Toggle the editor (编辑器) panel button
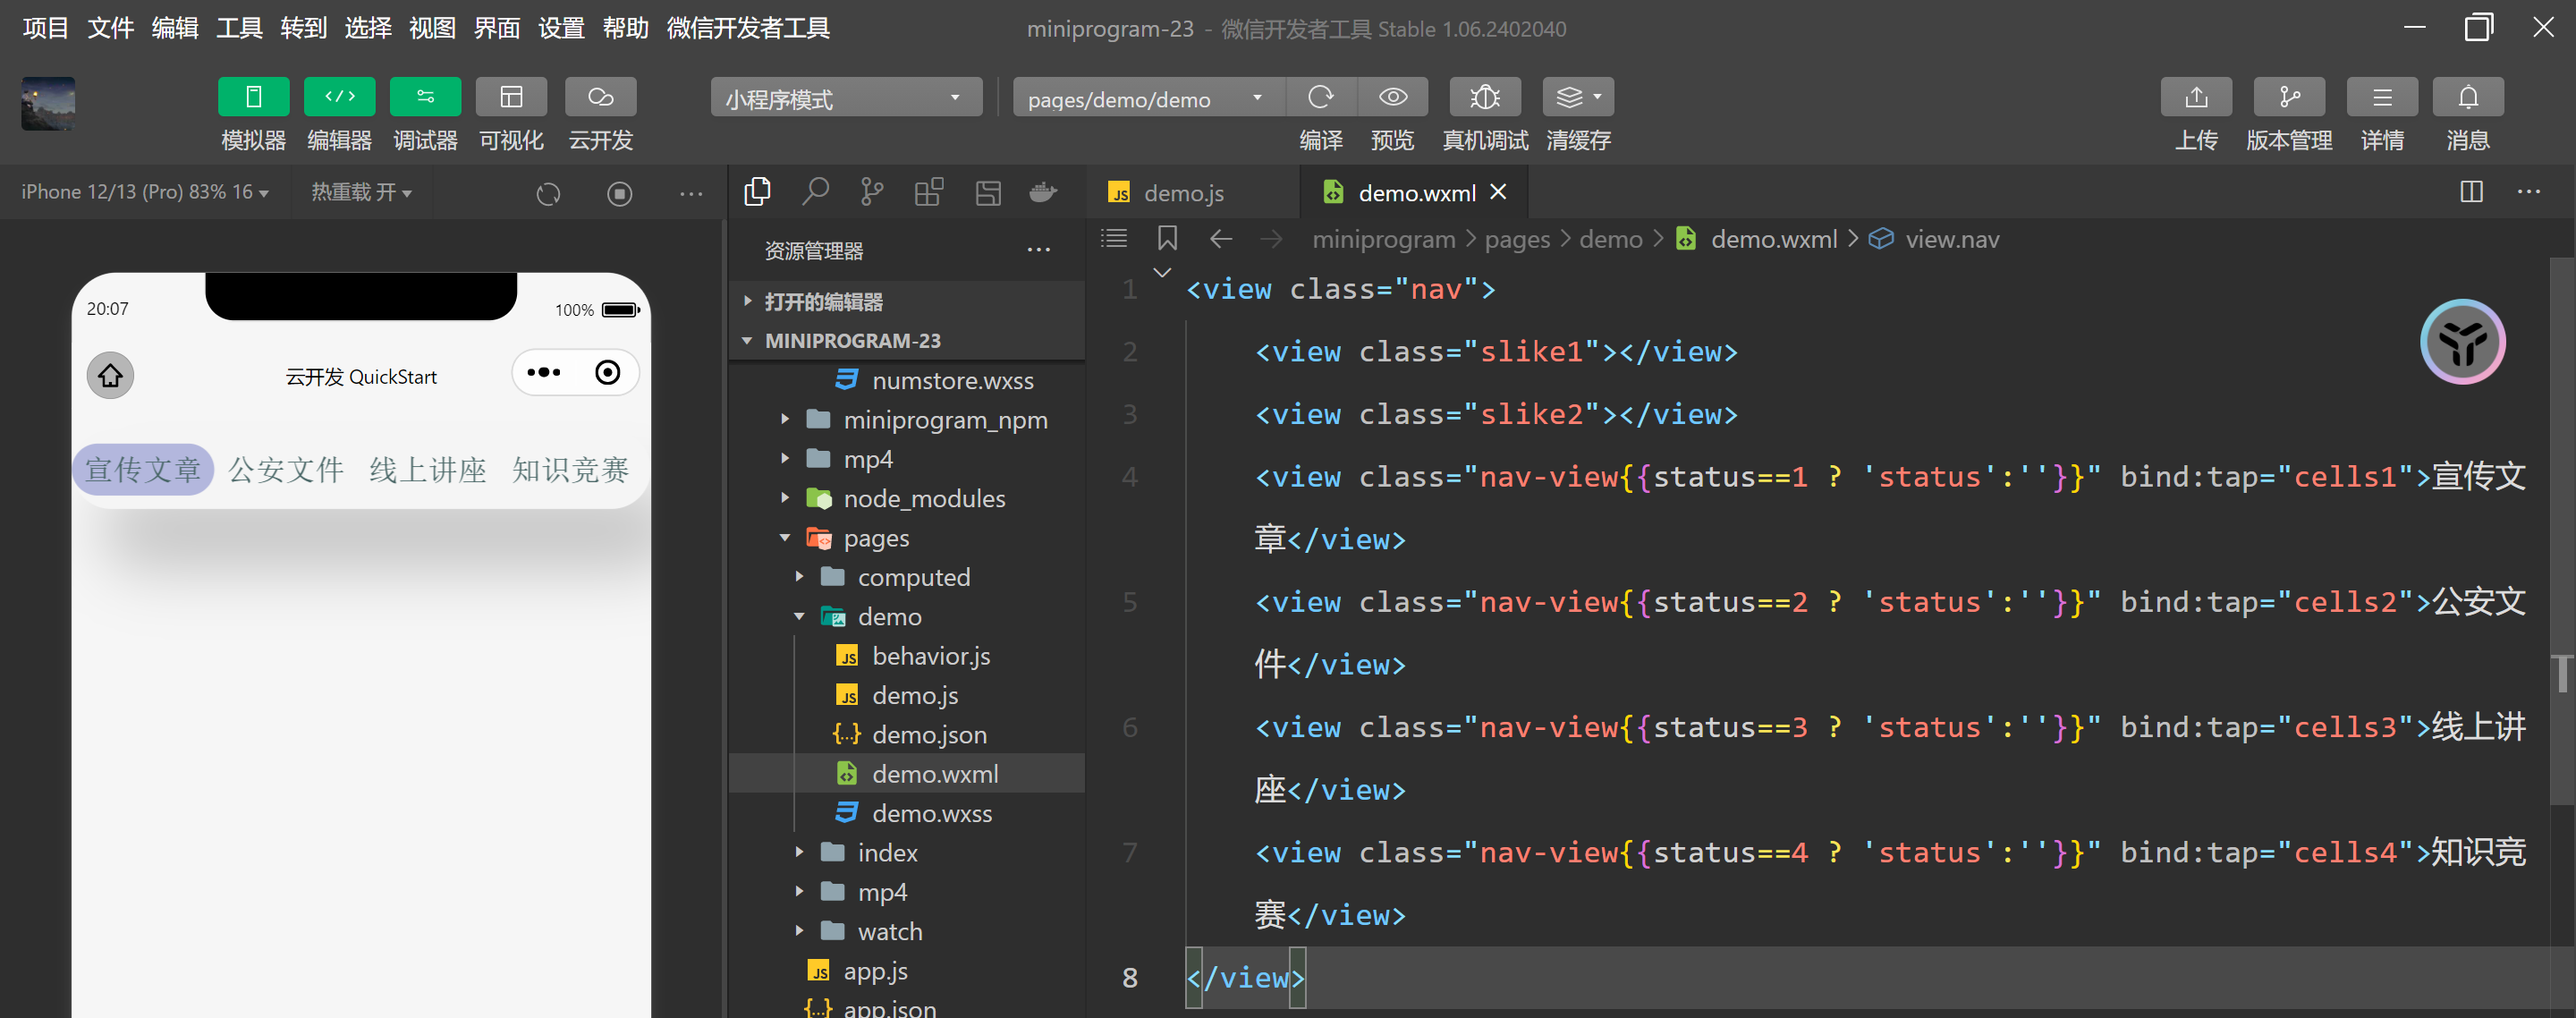2576x1018 pixels. pyautogui.click(x=339, y=97)
